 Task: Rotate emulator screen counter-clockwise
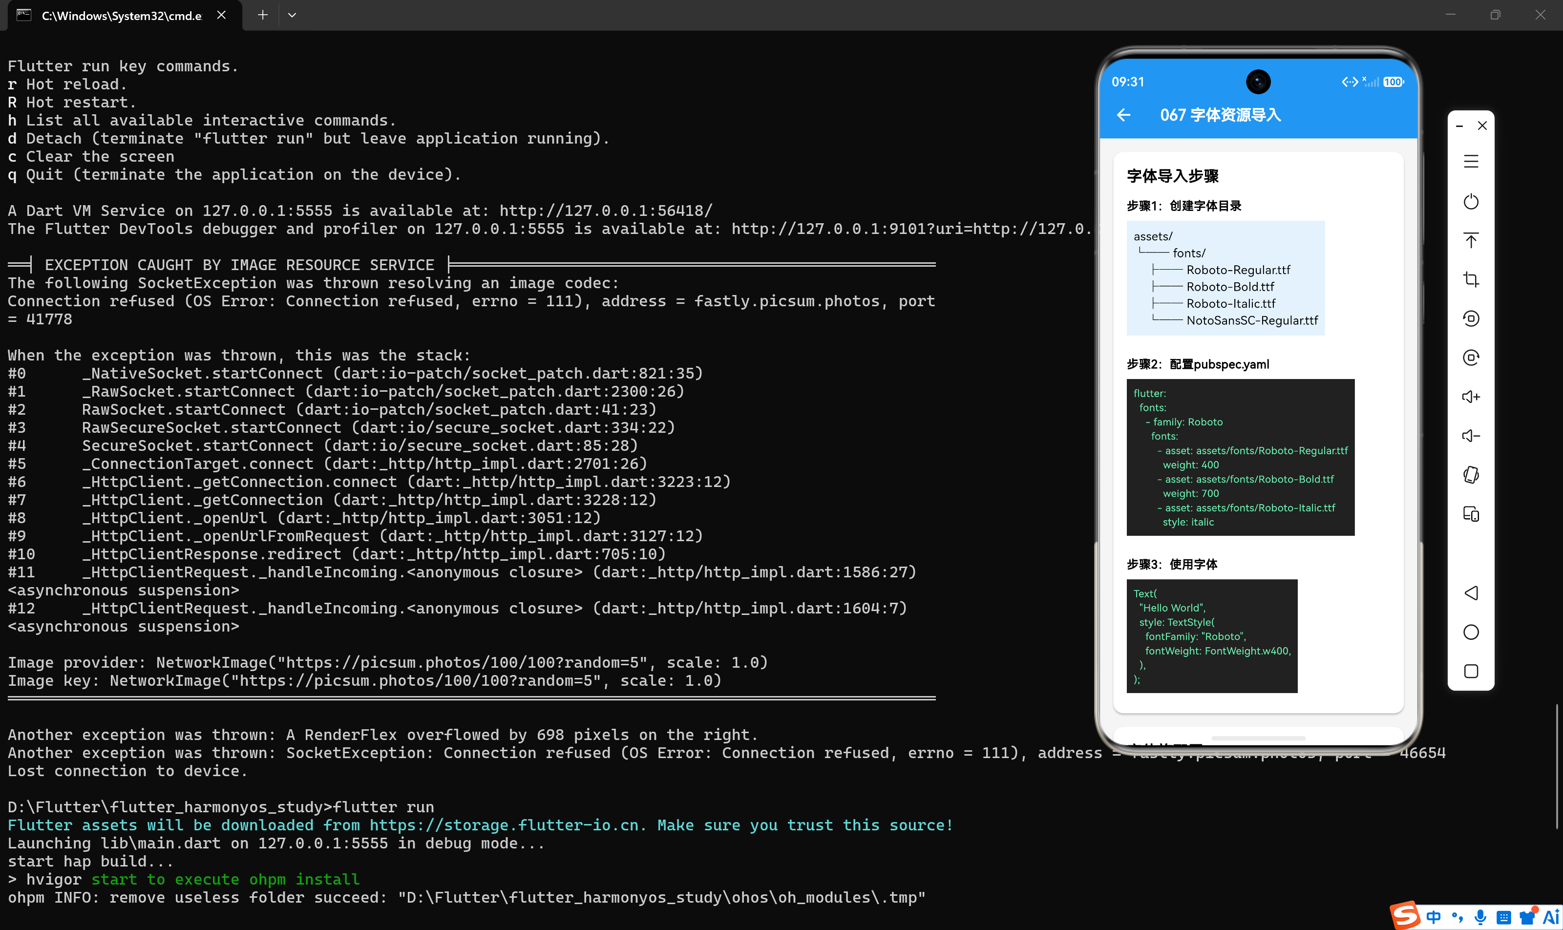[1471, 318]
